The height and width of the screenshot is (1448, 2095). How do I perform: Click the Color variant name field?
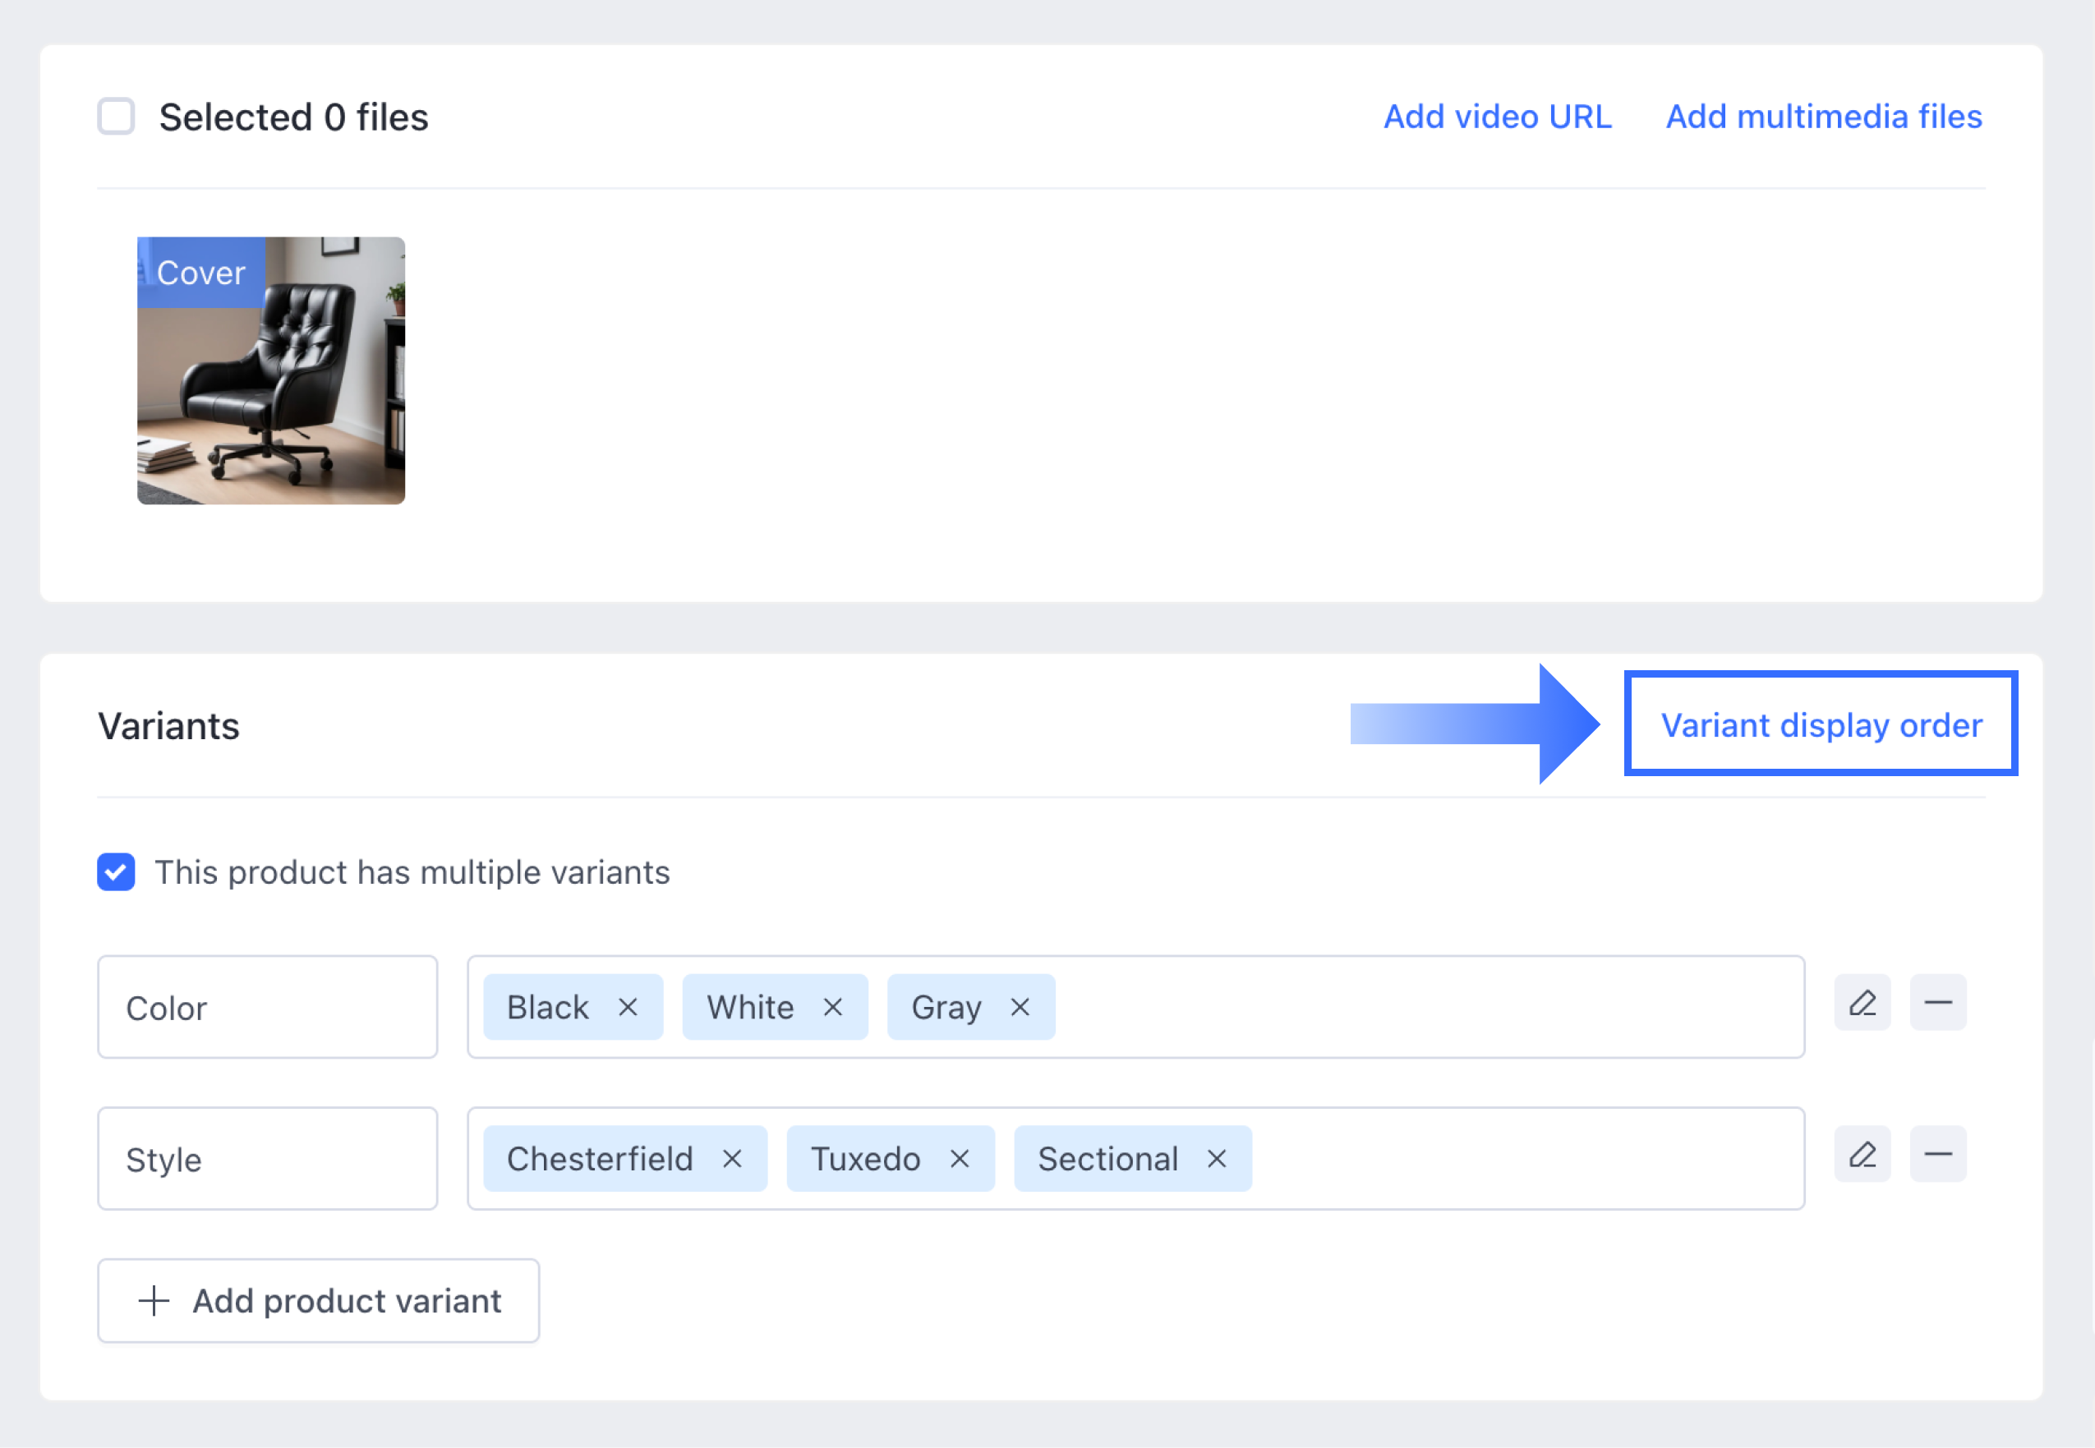pos(268,1007)
